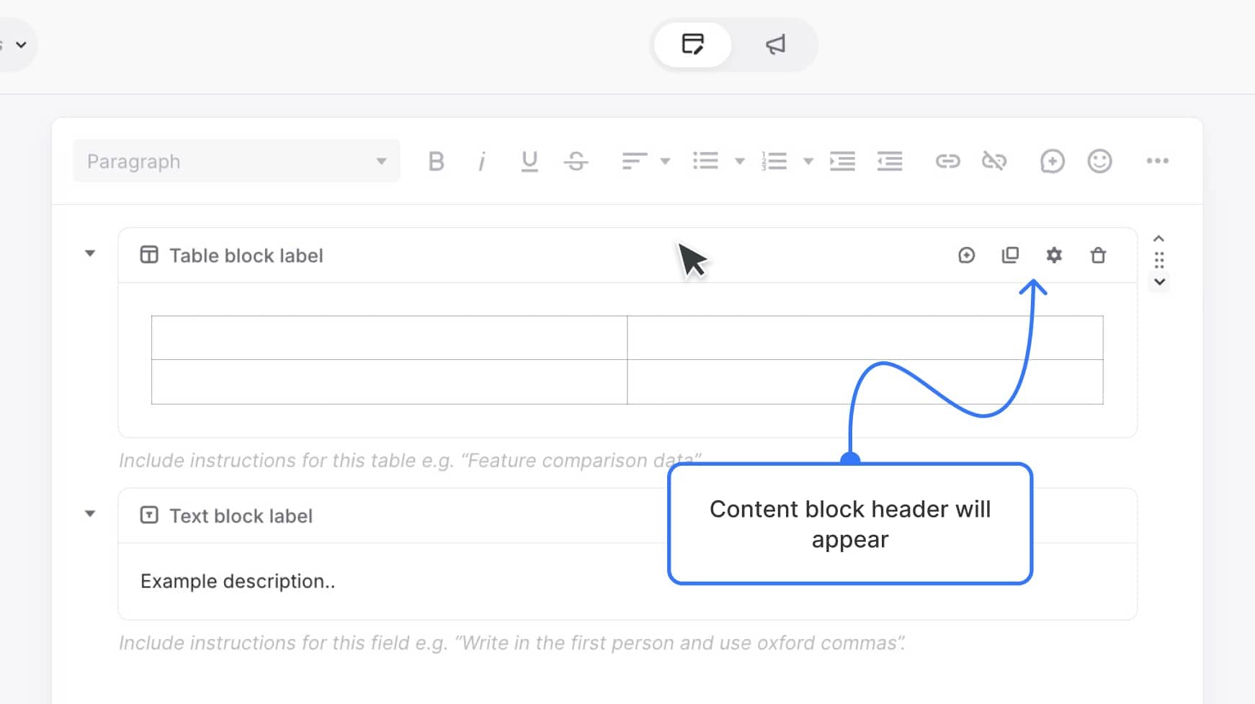Remove the hyperlink with unlink icon
1255x704 pixels.
click(x=994, y=161)
